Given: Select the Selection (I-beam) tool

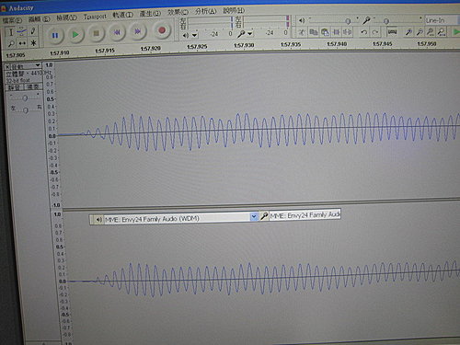Looking at the screenshot, I should 11,32.
